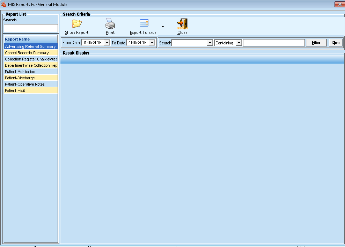Open the From Date calendar dropdown
The height and width of the screenshot is (247, 345).
point(107,42)
